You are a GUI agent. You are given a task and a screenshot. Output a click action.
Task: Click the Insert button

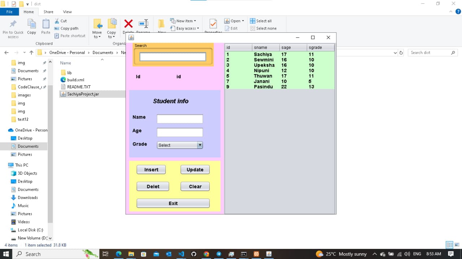151,170
